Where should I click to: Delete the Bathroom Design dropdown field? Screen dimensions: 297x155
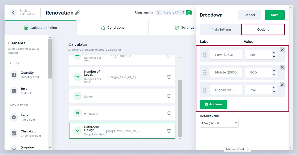coord(169,131)
